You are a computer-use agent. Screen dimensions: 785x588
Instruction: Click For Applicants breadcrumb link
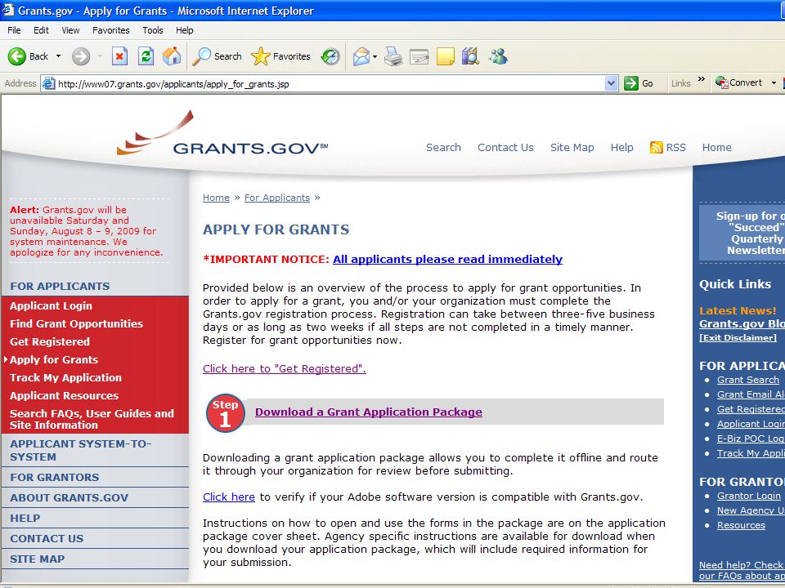click(277, 198)
